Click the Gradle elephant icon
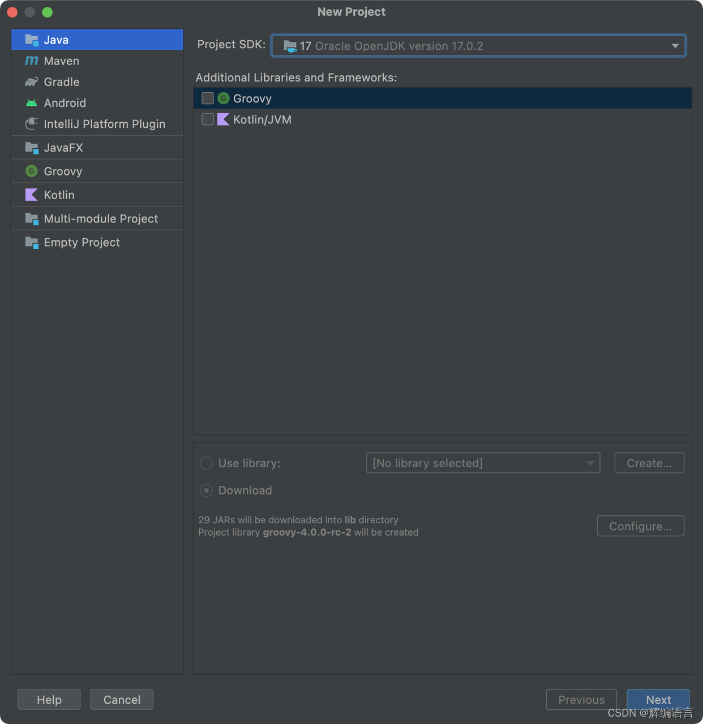This screenshot has width=703, height=724. point(32,81)
